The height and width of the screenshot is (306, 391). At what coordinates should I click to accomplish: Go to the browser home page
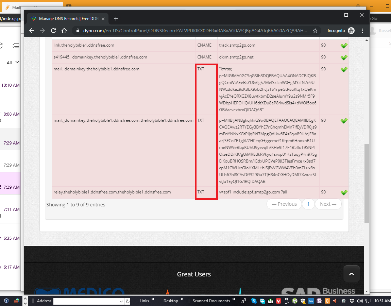click(64, 31)
